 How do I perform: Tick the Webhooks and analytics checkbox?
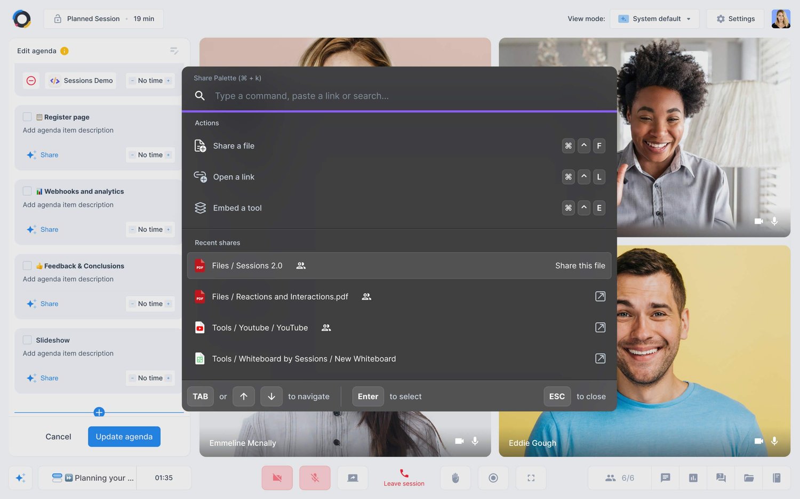point(27,191)
